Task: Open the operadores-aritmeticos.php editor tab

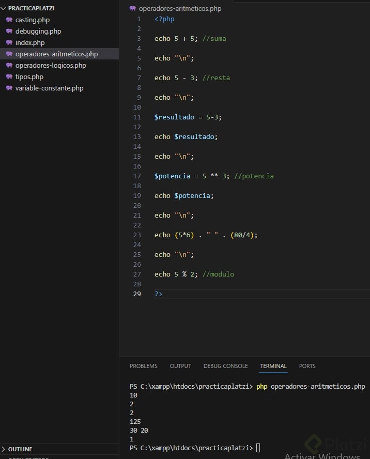Action: point(179,8)
